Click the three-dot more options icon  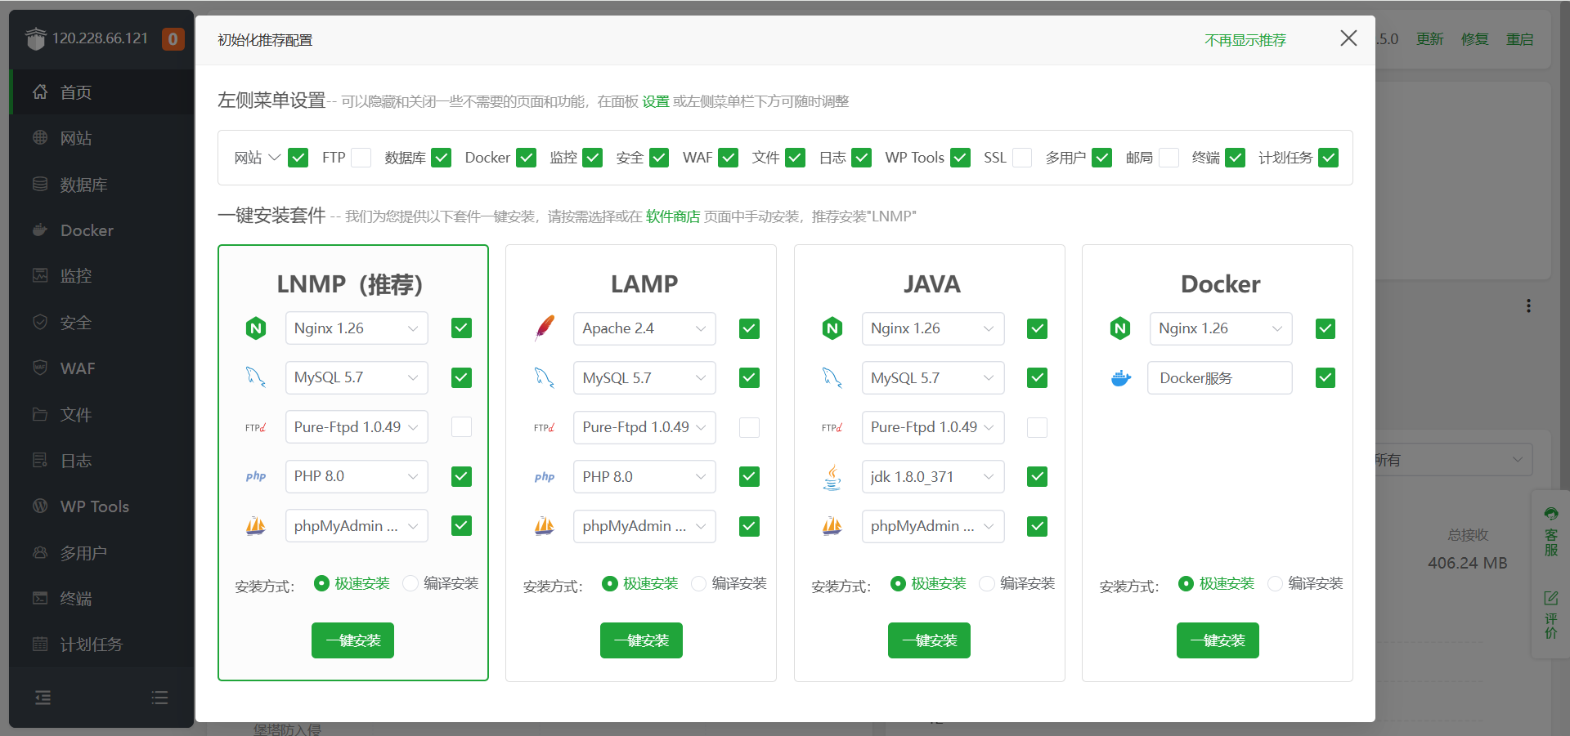[1528, 306]
